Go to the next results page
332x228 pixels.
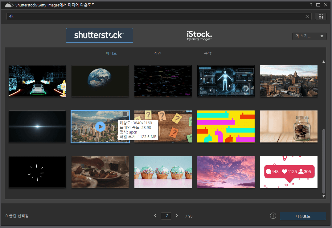pyautogui.click(x=177, y=216)
